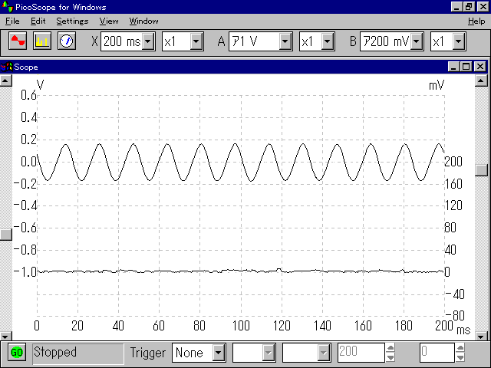Image resolution: width=491 pixels, height=368 pixels.
Task: Click the PicoScope application title icon
Action: click(x=7, y=7)
